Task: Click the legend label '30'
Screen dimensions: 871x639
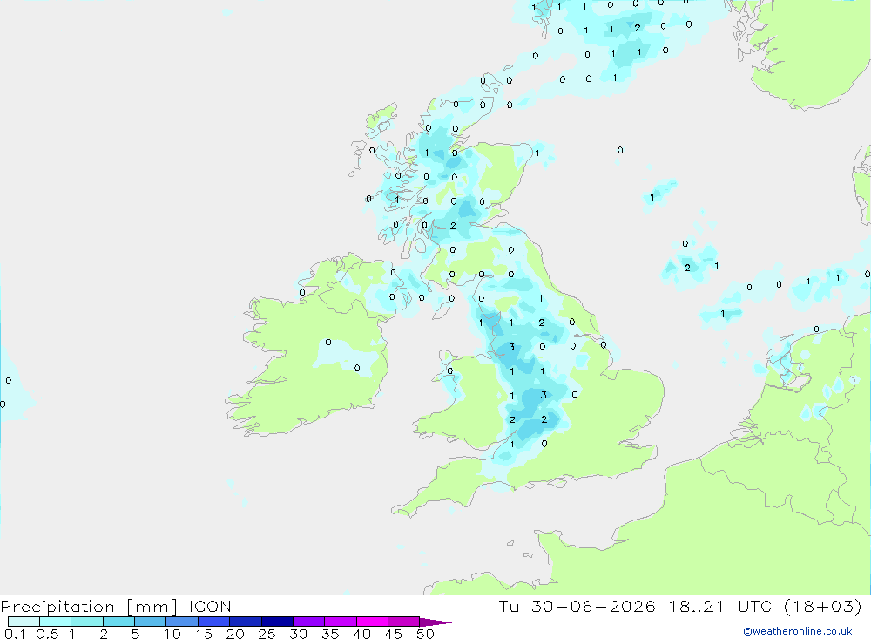Action: click(298, 634)
